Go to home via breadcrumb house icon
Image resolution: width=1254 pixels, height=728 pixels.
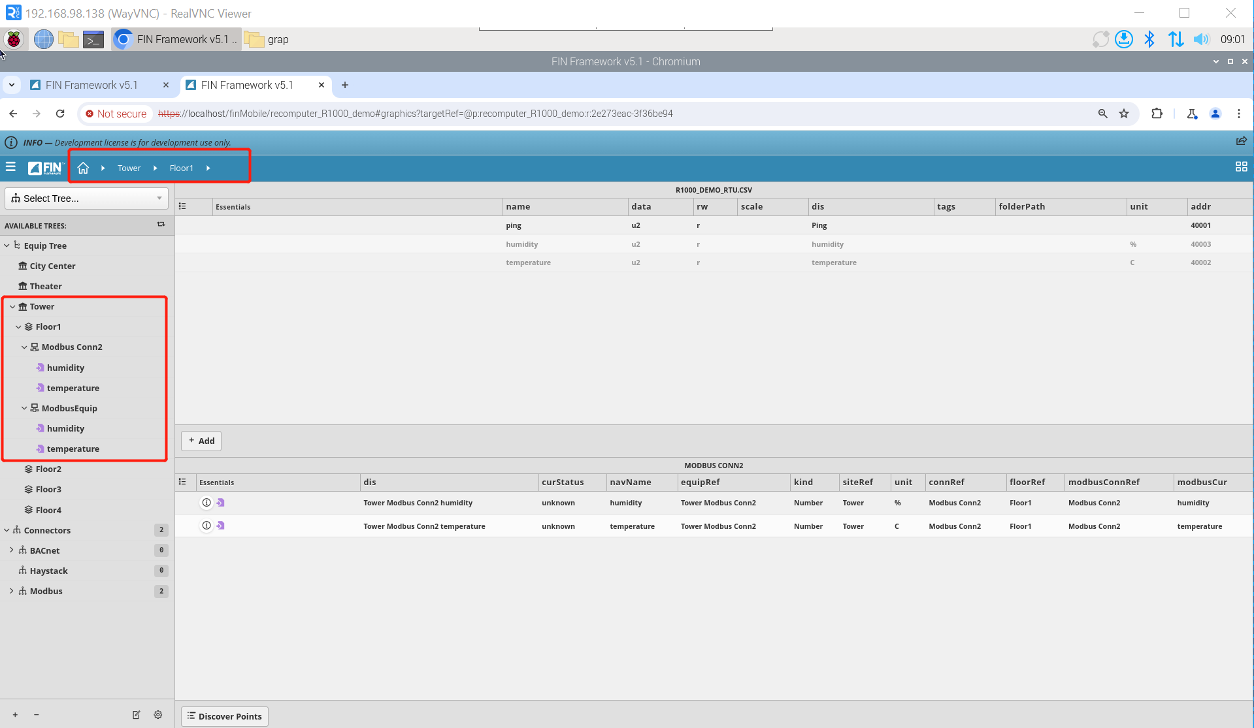[x=83, y=168]
